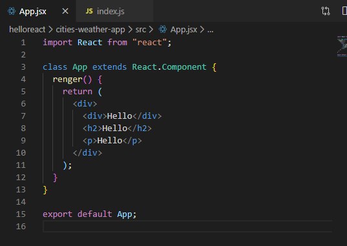The height and width of the screenshot is (246, 347).
Task: Click the React icon in the breadcrumb
Action: pyautogui.click(x=163, y=29)
